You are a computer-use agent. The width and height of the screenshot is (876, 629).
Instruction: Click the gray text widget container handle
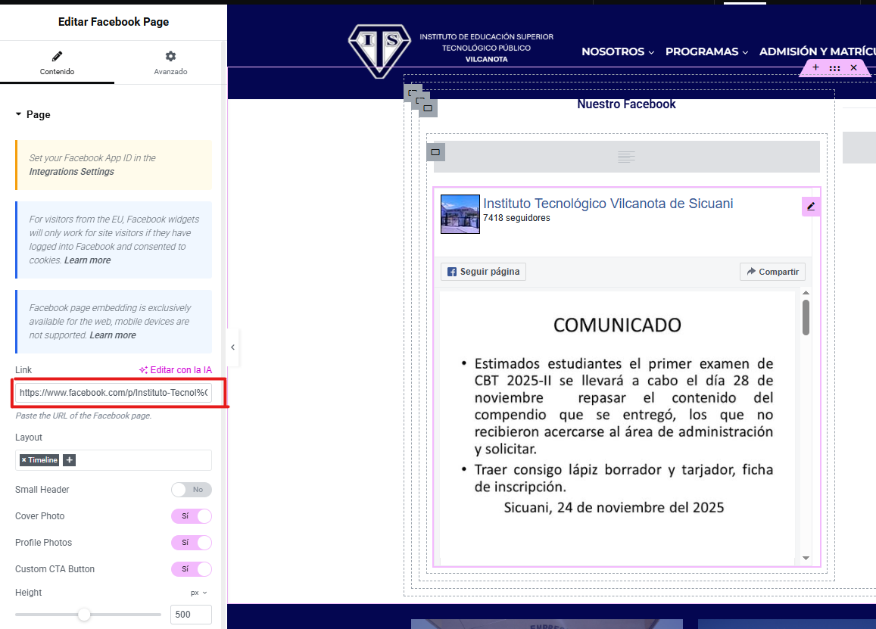pyautogui.click(x=435, y=152)
